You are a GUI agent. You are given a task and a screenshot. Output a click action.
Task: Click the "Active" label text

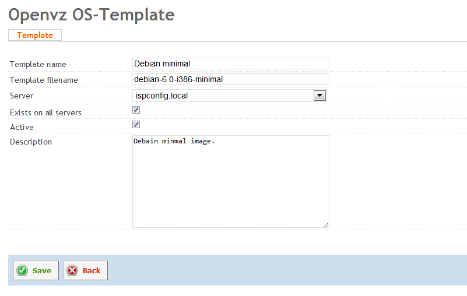click(x=22, y=127)
